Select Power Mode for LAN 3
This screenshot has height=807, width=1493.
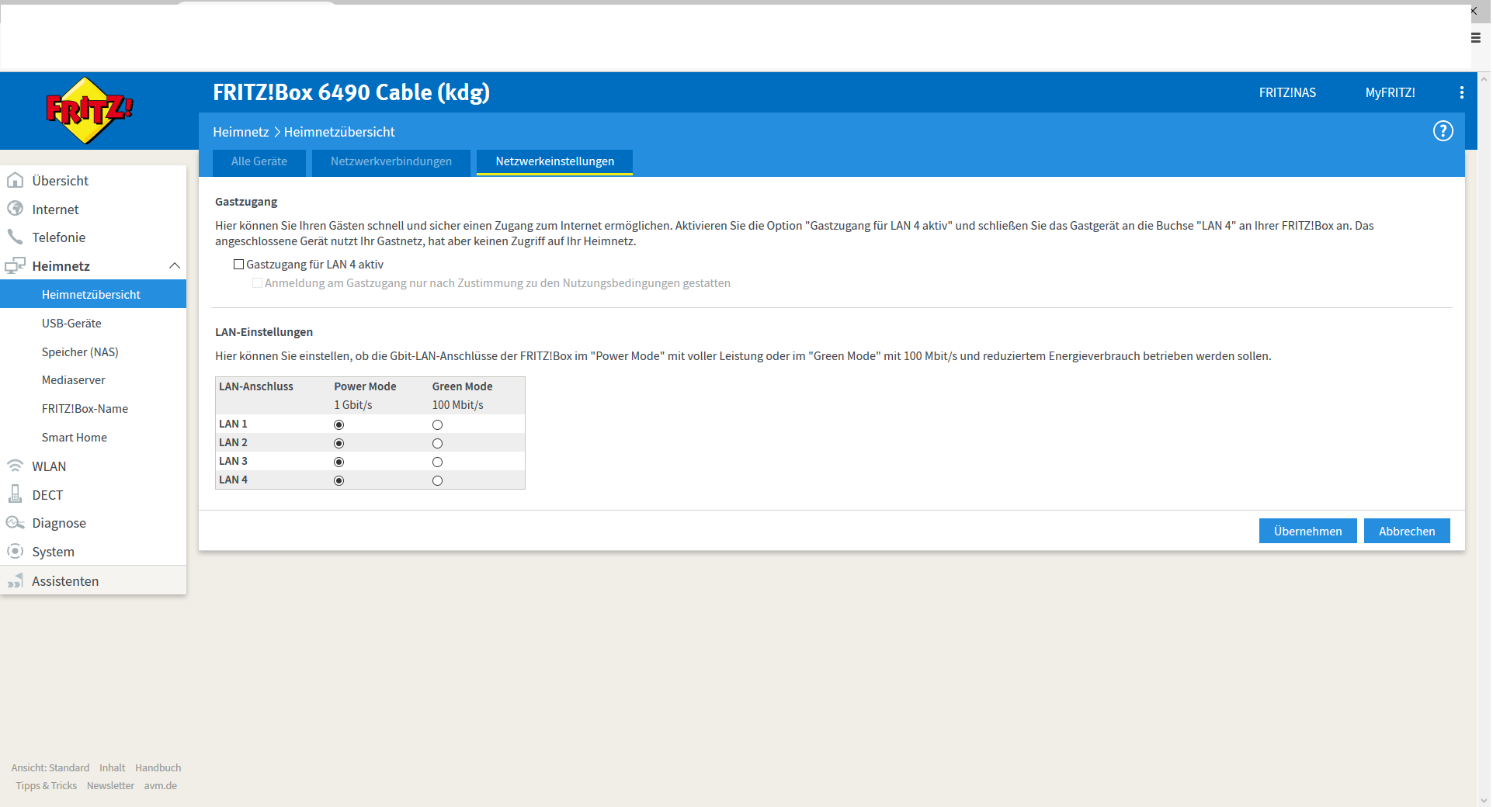[339, 462]
